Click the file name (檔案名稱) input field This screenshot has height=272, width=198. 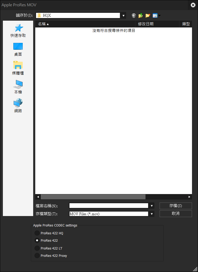(109, 206)
